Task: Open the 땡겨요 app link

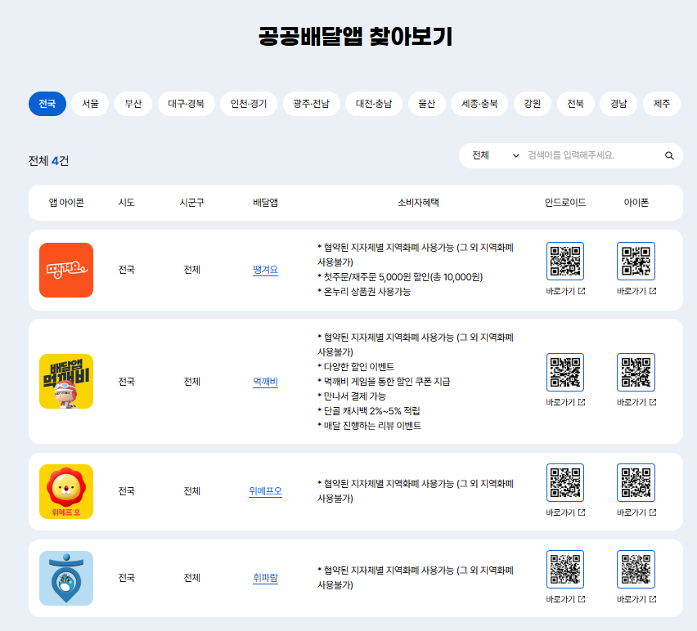Action: point(265,271)
